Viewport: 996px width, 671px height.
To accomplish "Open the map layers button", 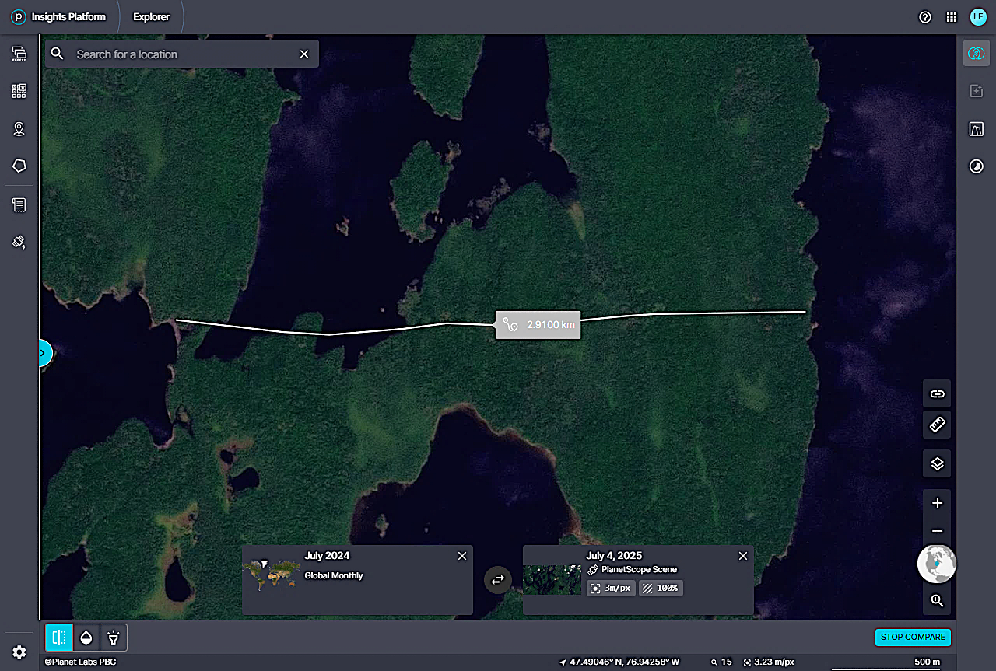I will tap(937, 463).
